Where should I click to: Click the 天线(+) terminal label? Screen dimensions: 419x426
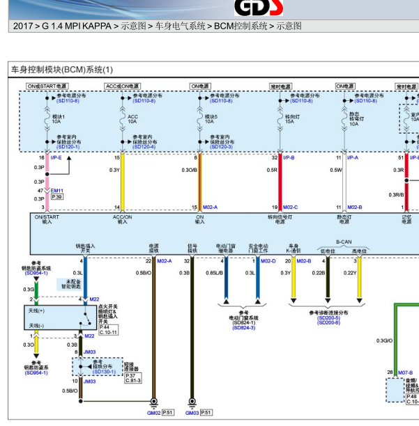(x=37, y=310)
